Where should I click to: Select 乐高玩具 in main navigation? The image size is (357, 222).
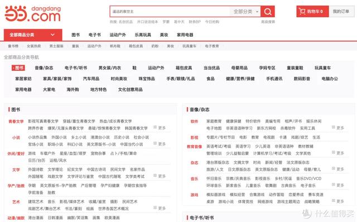[x=143, y=35]
